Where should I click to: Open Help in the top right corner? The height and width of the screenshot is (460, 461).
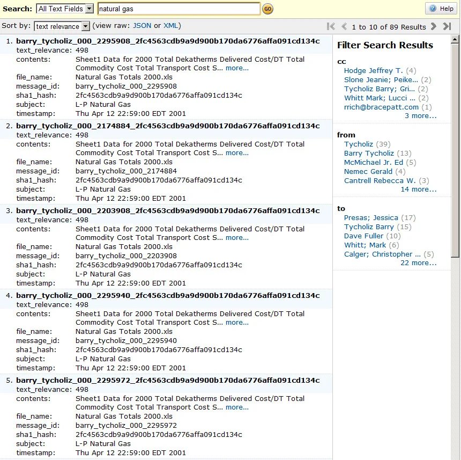pyautogui.click(x=441, y=8)
